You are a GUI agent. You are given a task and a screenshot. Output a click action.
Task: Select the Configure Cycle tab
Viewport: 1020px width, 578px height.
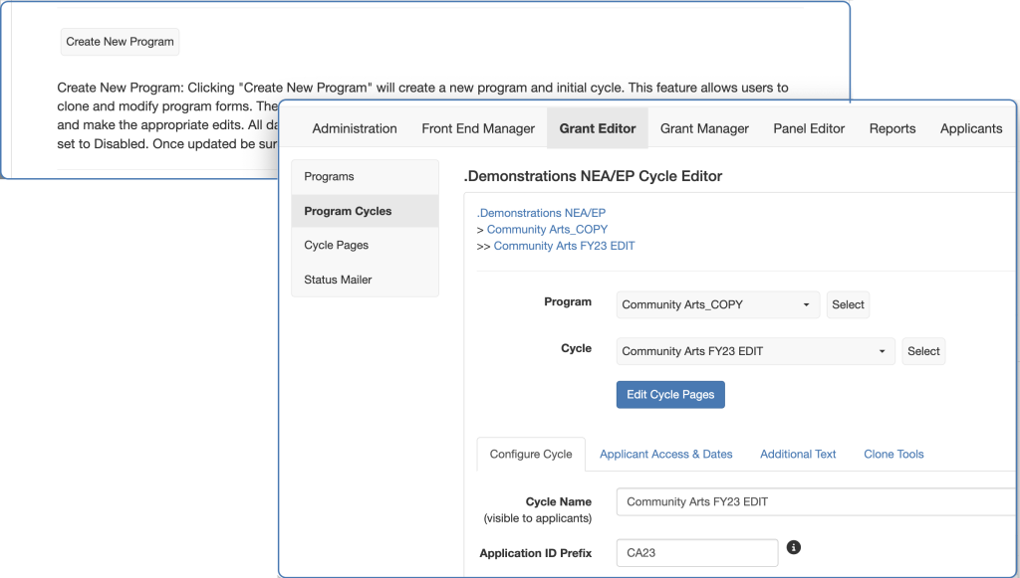531,454
